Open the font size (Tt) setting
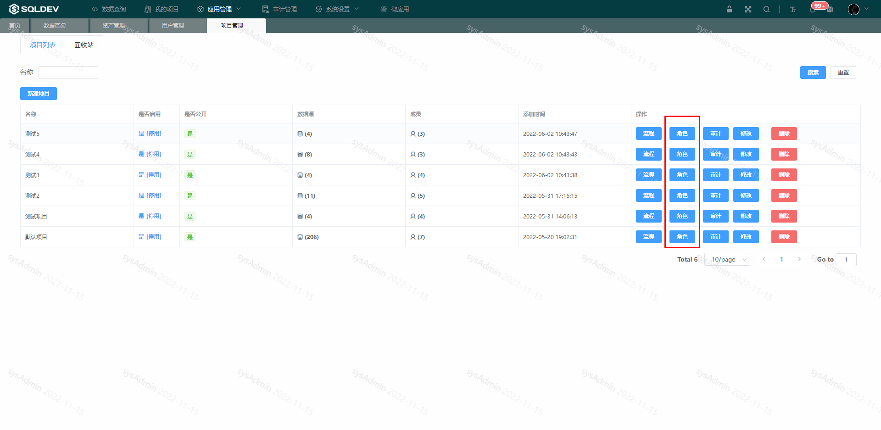Screen dimensions: 881x430 pyautogui.click(x=793, y=9)
